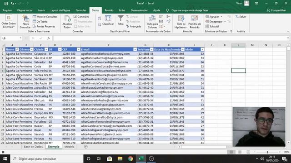Screen dimensions: 291x163
Task: Open the Nome column filter dropdown
Action: pyautogui.click(x=17, y=49)
